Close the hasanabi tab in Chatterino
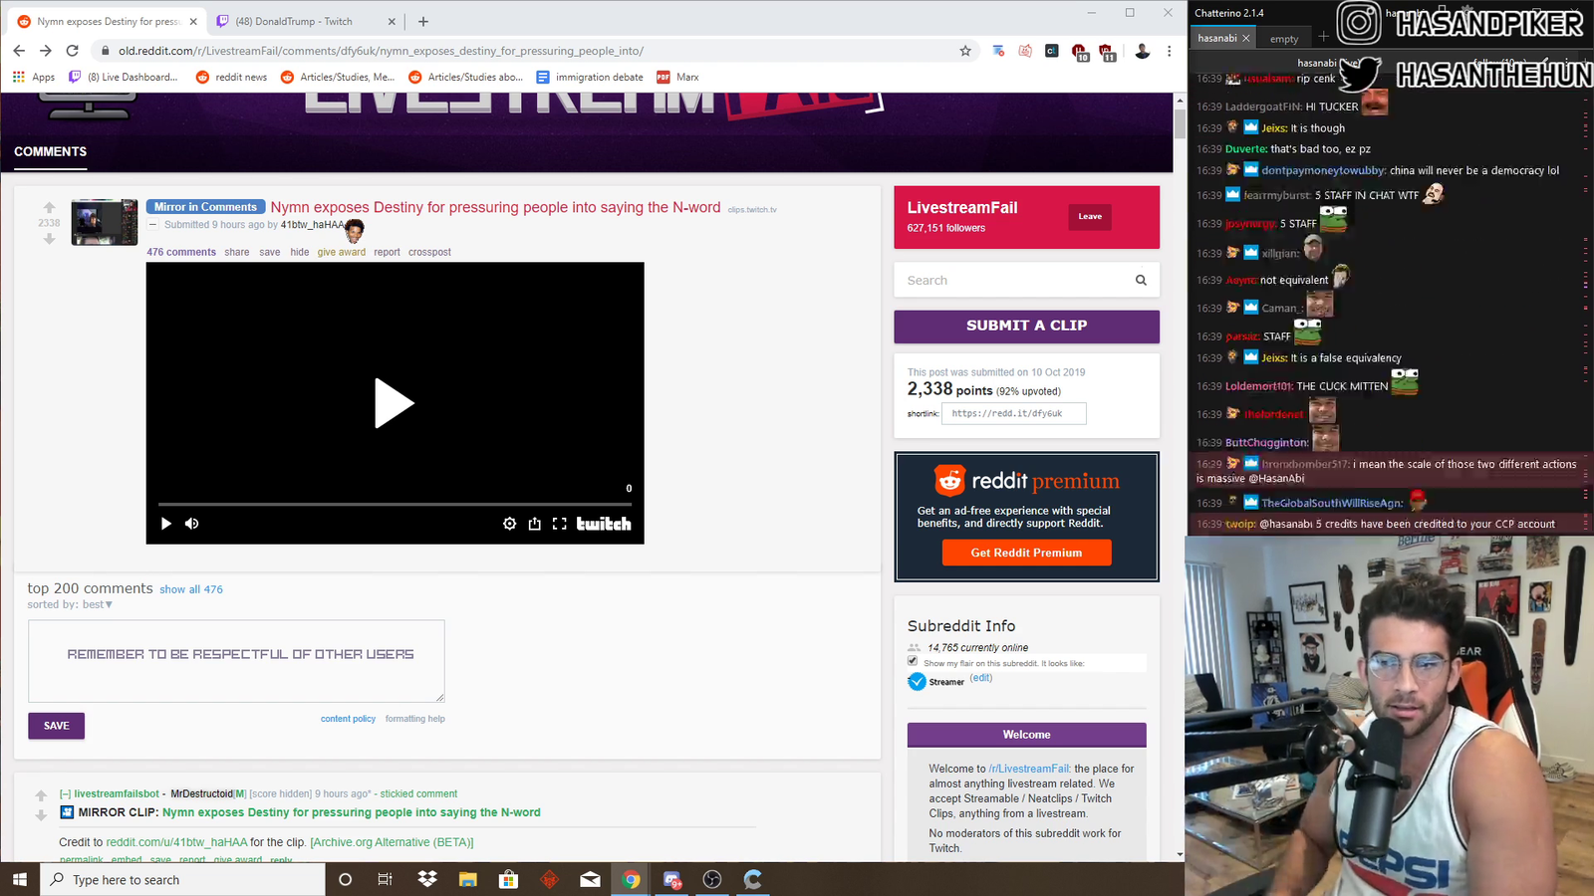 [x=1245, y=38]
